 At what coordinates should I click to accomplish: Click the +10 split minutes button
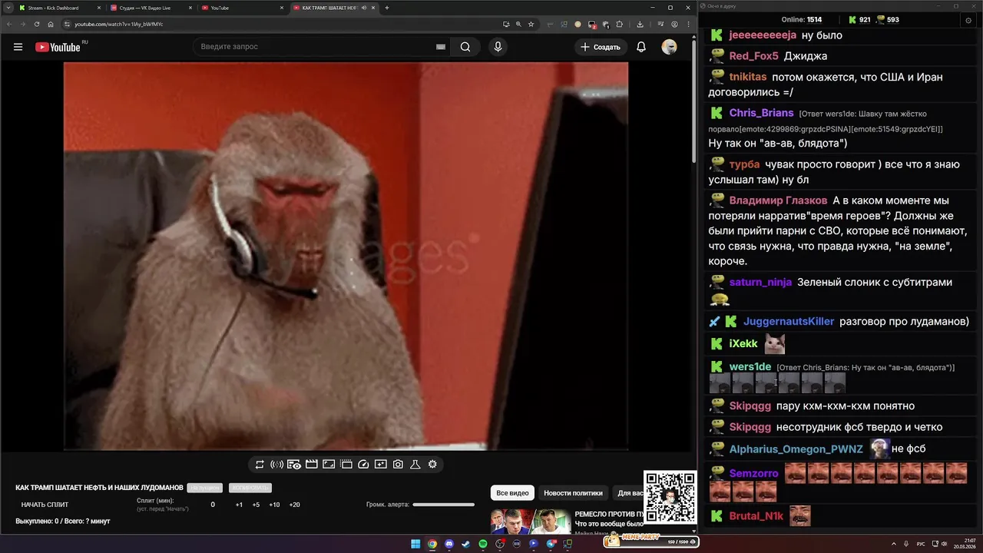pos(274,505)
